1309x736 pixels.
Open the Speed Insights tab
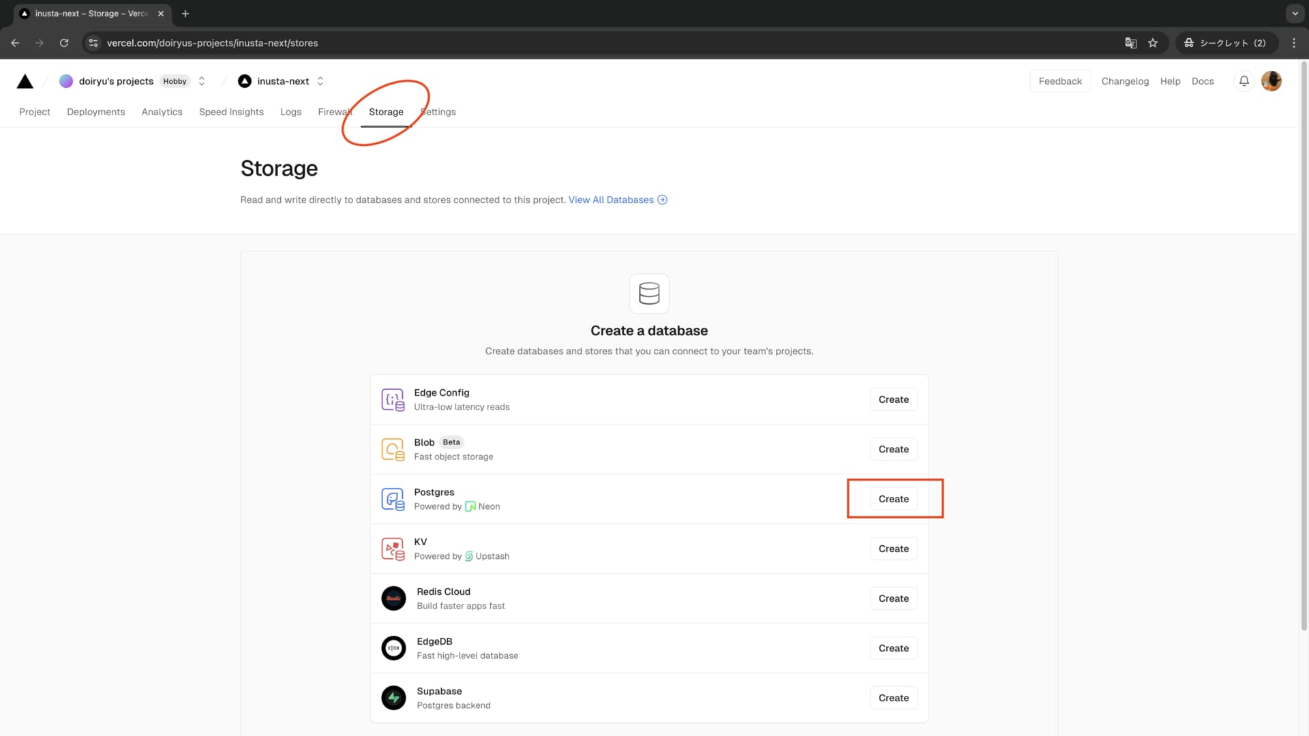(x=231, y=112)
